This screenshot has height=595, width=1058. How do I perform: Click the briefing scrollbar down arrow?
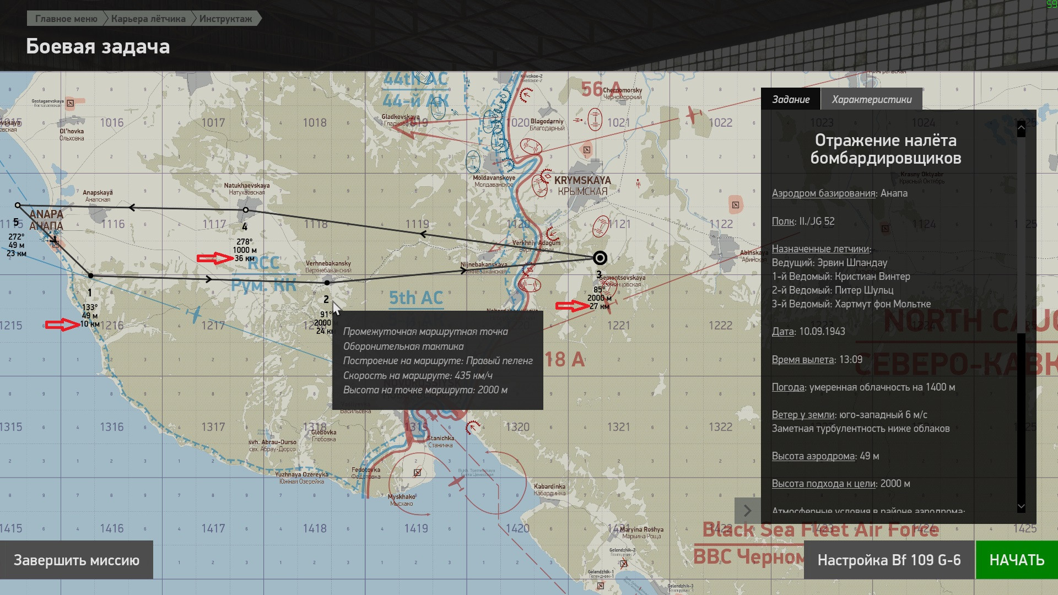click(x=1021, y=506)
